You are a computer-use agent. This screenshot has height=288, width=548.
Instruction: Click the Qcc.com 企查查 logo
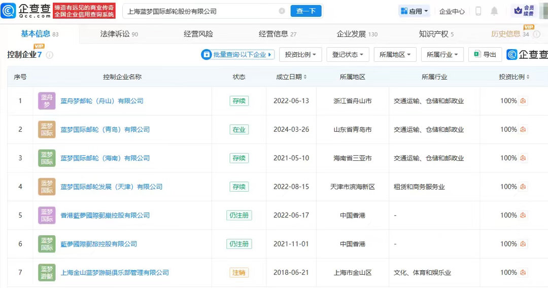click(x=26, y=11)
